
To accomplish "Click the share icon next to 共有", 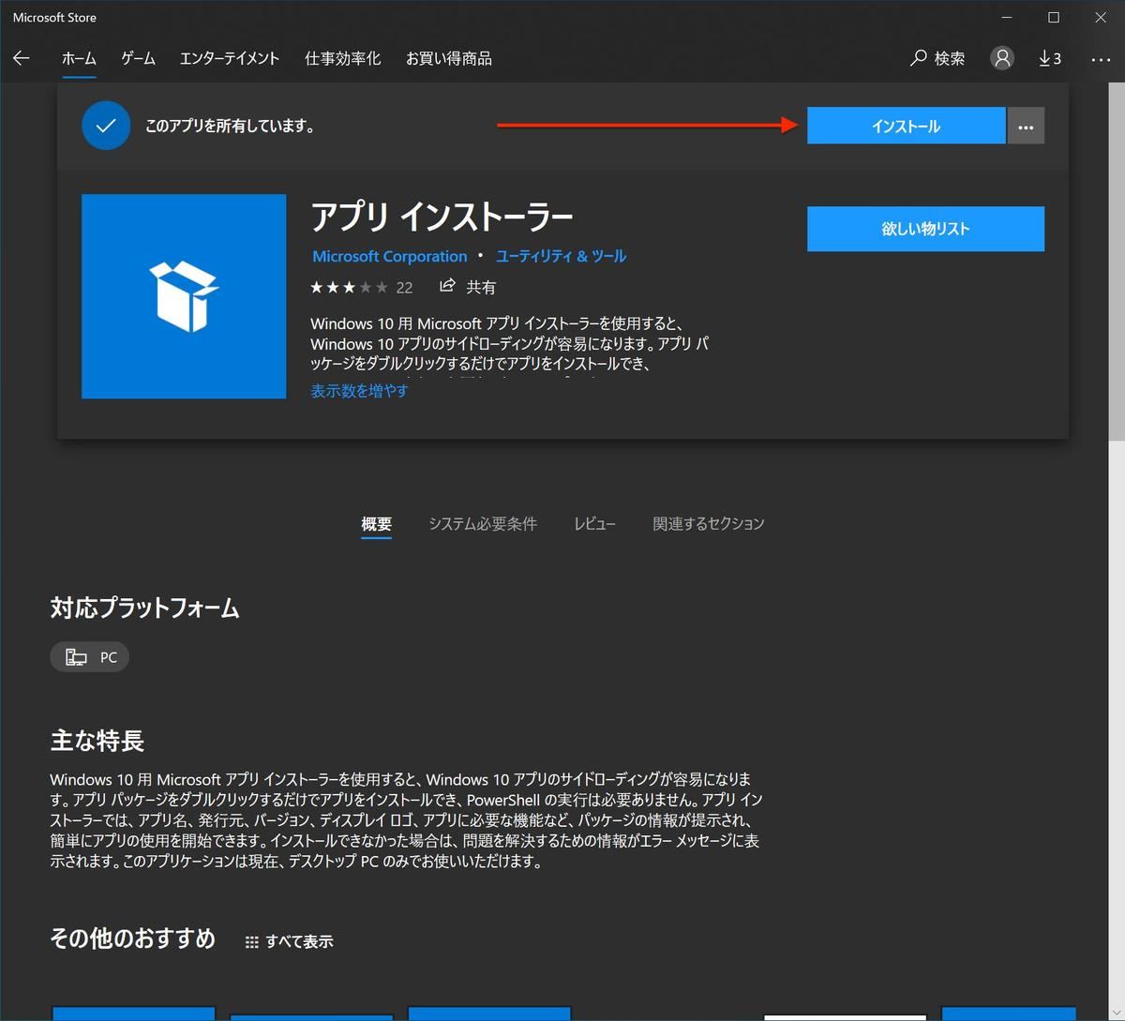I will tap(448, 286).
